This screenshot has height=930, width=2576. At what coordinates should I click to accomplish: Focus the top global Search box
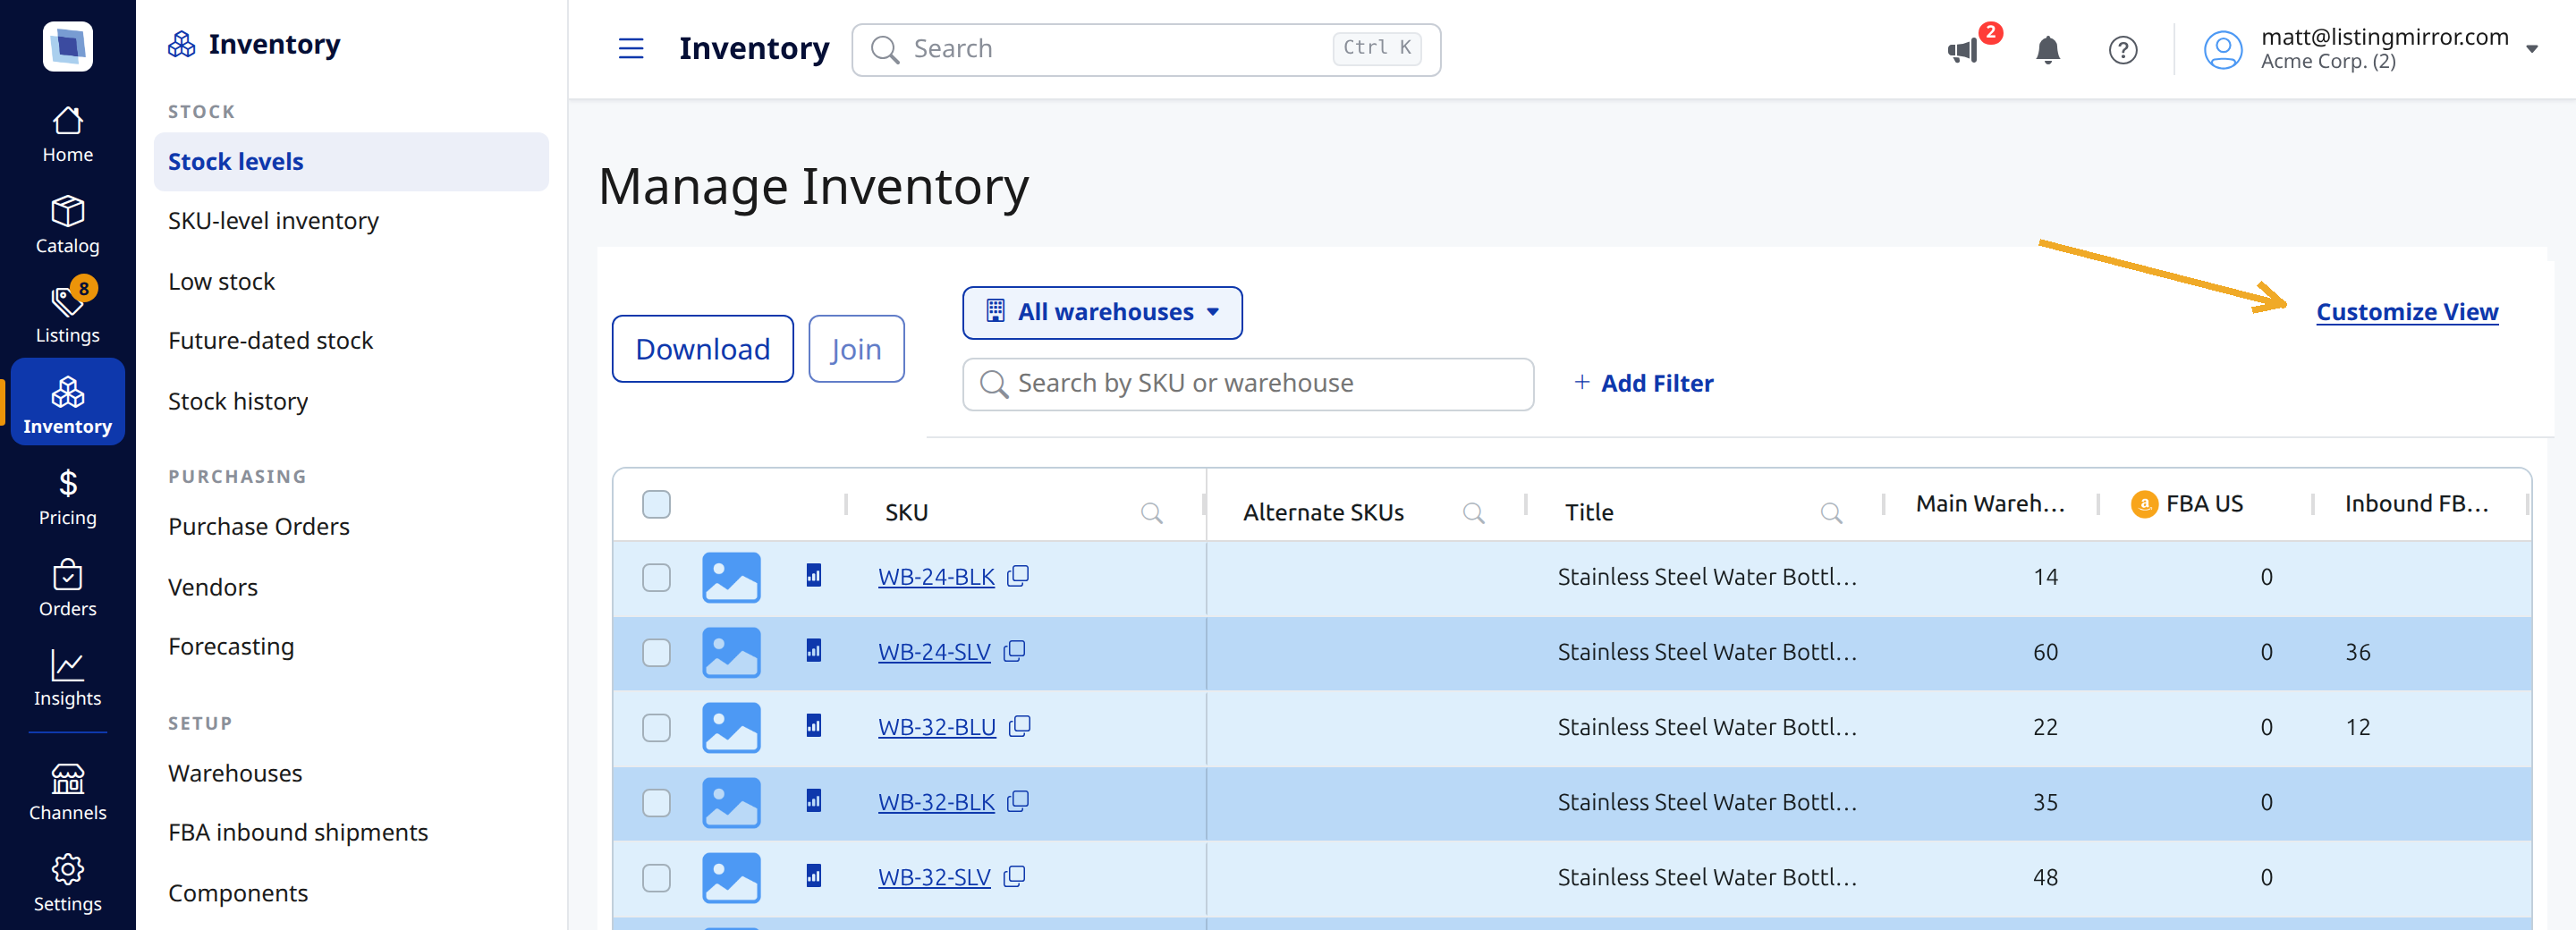click(x=1145, y=49)
